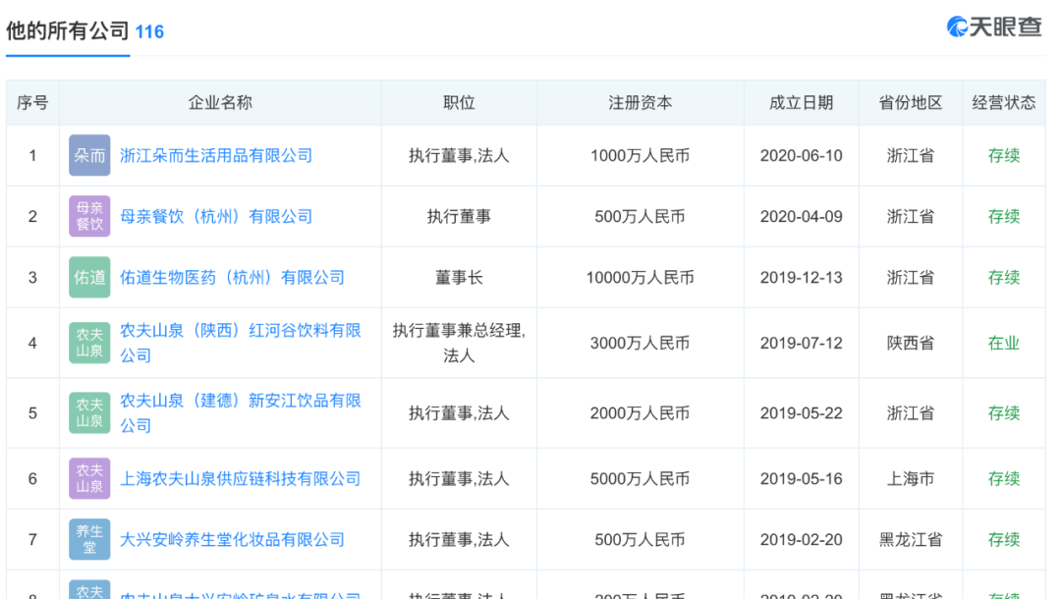
Task: Open 佑道生物医药（杭州）有限公司 link
Action: coord(232,277)
